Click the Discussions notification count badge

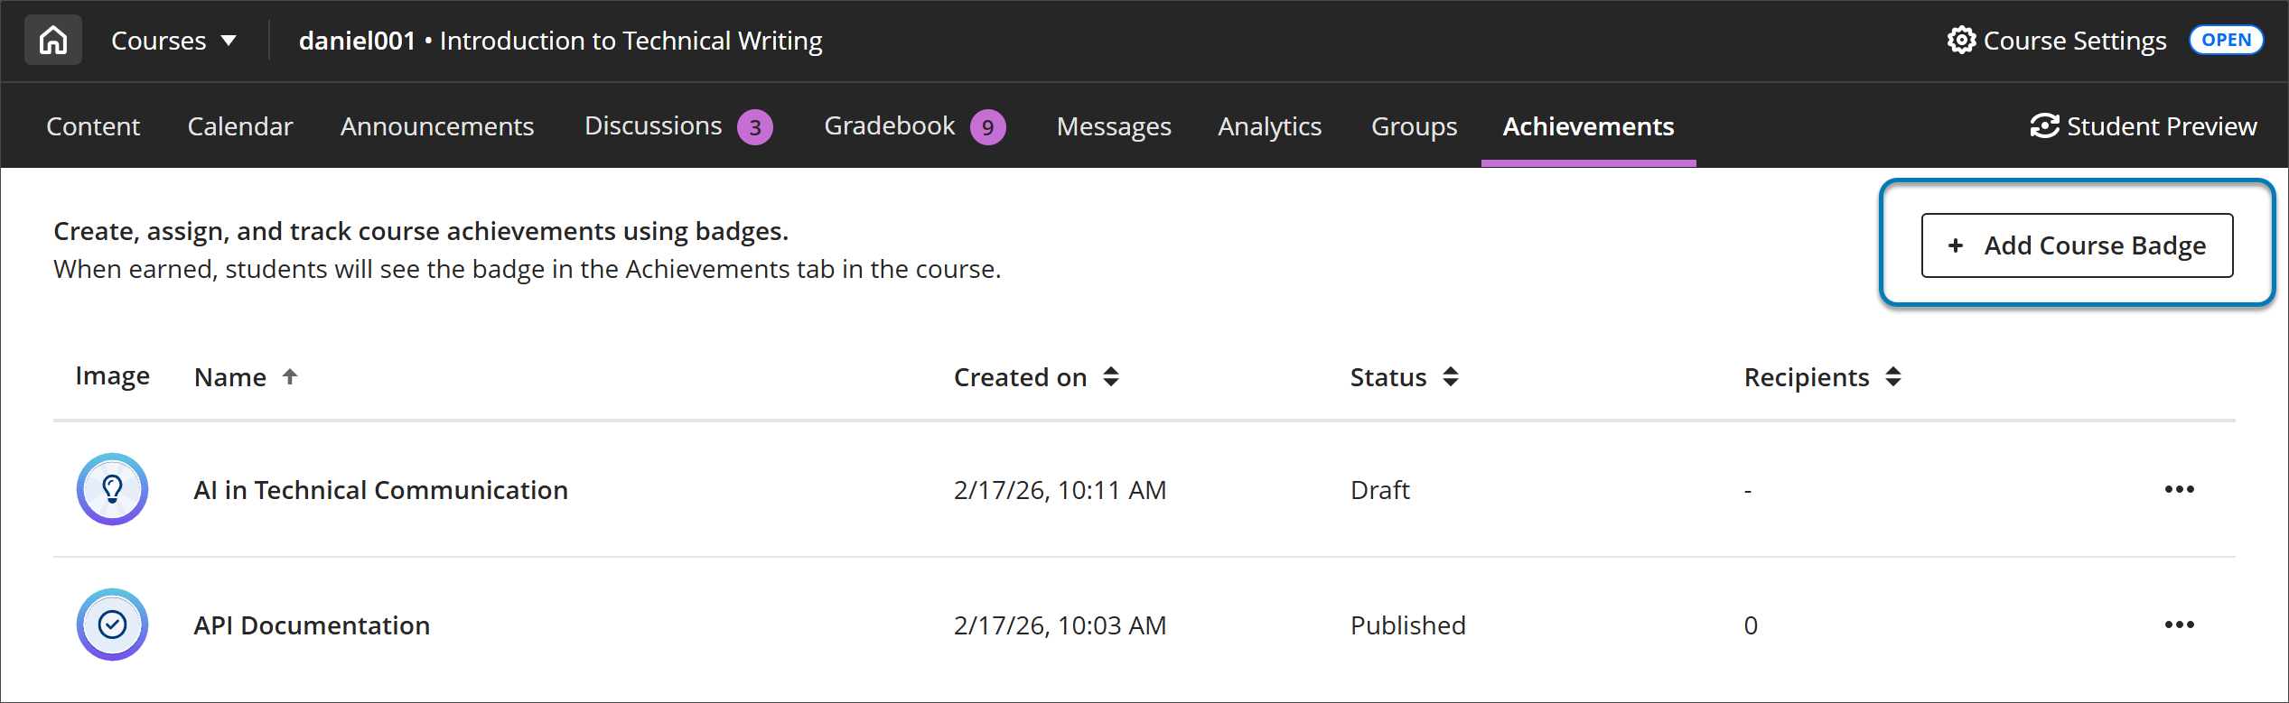[755, 127]
